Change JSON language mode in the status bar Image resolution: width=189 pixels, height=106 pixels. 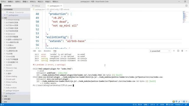click(x=162, y=105)
